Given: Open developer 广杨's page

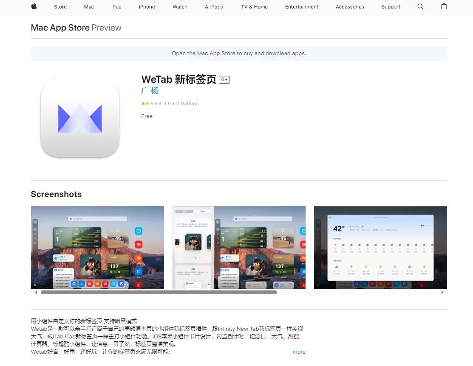Looking at the screenshot, I should (x=150, y=90).
